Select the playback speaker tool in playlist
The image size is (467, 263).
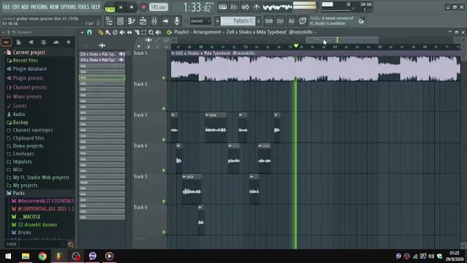(x=159, y=32)
